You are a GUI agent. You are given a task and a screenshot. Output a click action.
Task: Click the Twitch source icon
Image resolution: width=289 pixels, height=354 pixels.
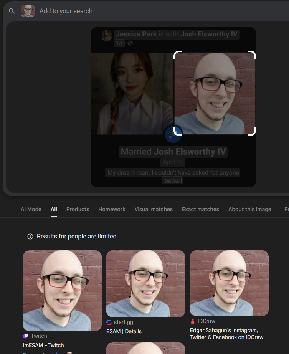click(x=25, y=336)
